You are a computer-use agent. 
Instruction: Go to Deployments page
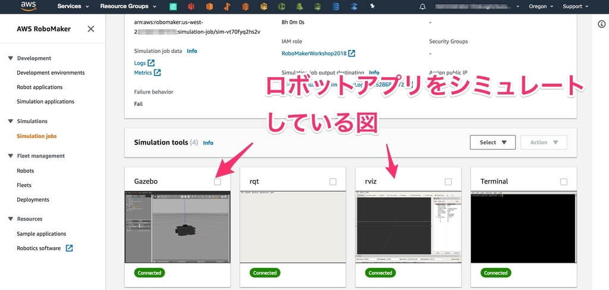pyautogui.click(x=33, y=200)
